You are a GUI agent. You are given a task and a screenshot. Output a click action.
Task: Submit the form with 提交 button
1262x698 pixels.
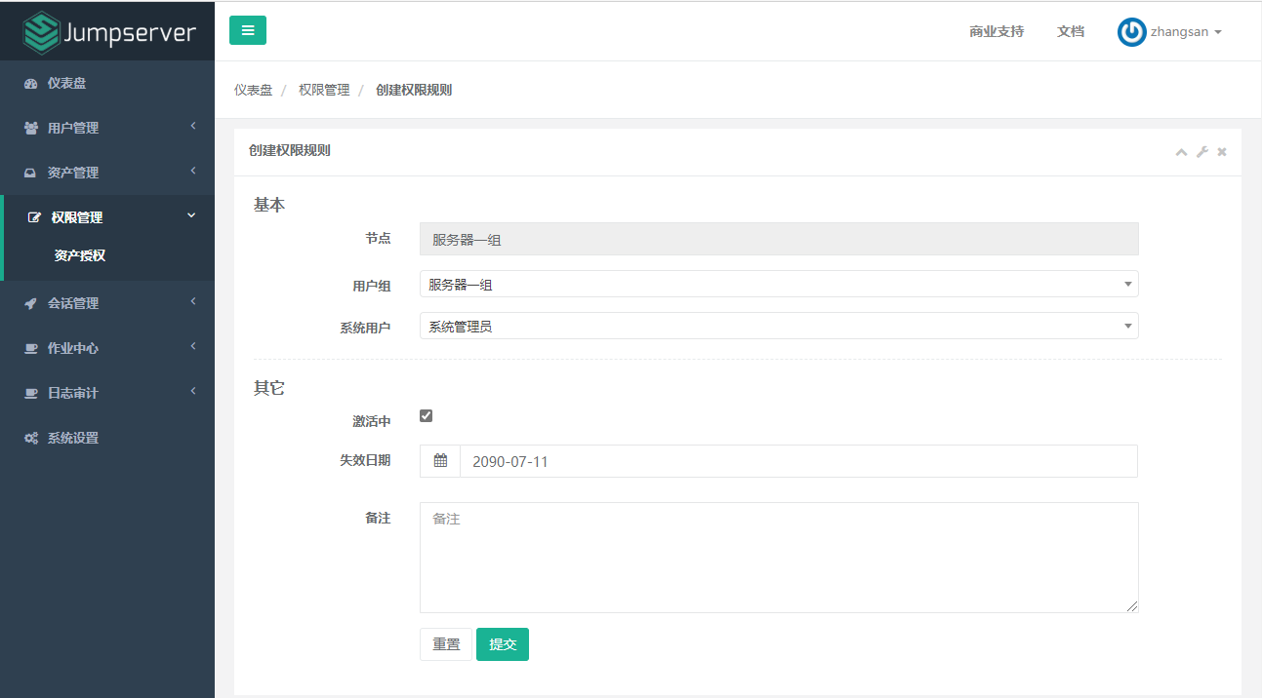click(x=502, y=644)
